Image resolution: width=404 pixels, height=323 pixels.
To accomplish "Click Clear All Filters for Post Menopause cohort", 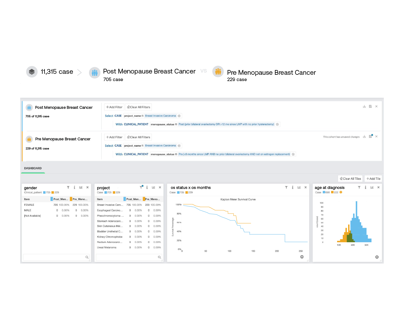I will [139, 107].
